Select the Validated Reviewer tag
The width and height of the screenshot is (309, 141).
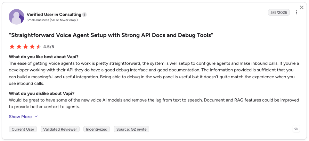click(x=60, y=129)
